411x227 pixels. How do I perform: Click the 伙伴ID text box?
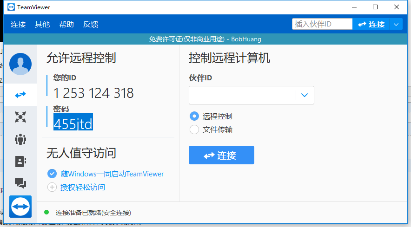tap(252, 95)
